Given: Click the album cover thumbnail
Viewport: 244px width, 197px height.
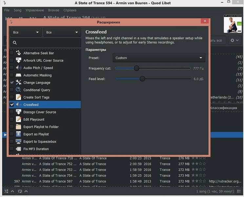Looking at the screenshot, I should point(233,24).
